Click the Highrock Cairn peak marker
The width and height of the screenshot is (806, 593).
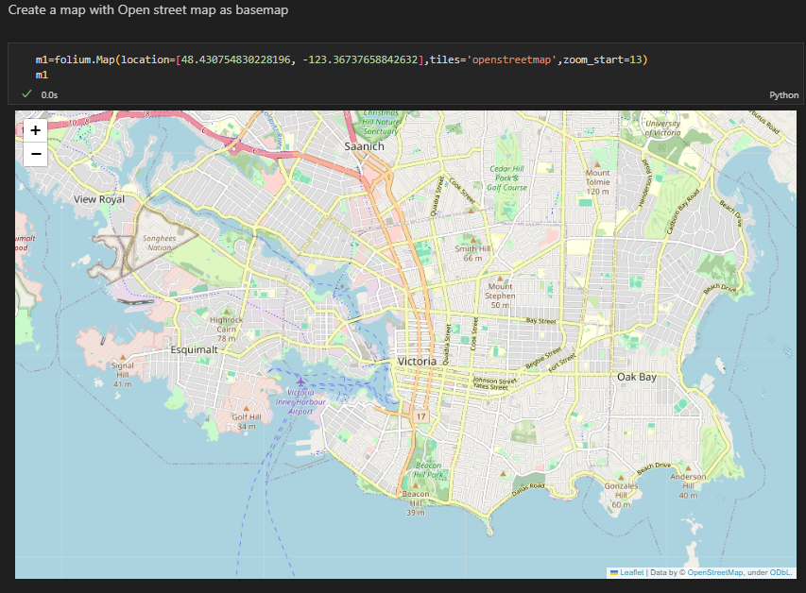[x=226, y=312]
